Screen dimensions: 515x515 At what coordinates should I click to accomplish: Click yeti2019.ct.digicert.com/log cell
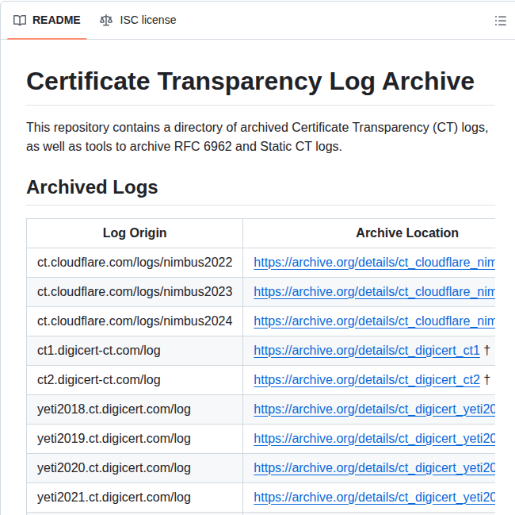[x=135, y=438]
